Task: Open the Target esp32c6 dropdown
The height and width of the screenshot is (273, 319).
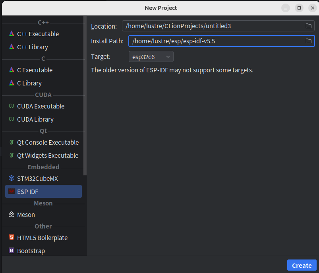Action: point(151,57)
